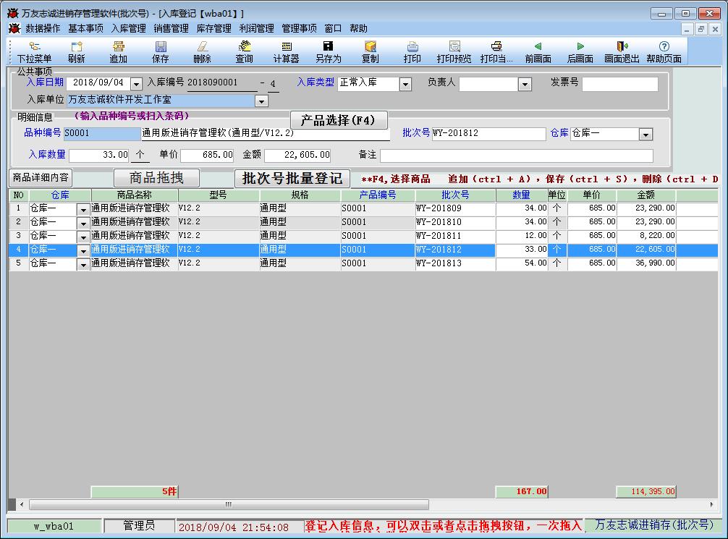Screen dimensions: 728x539
Task: Open warehouse dropdown in table row 1
Action: pyautogui.click(x=83, y=209)
